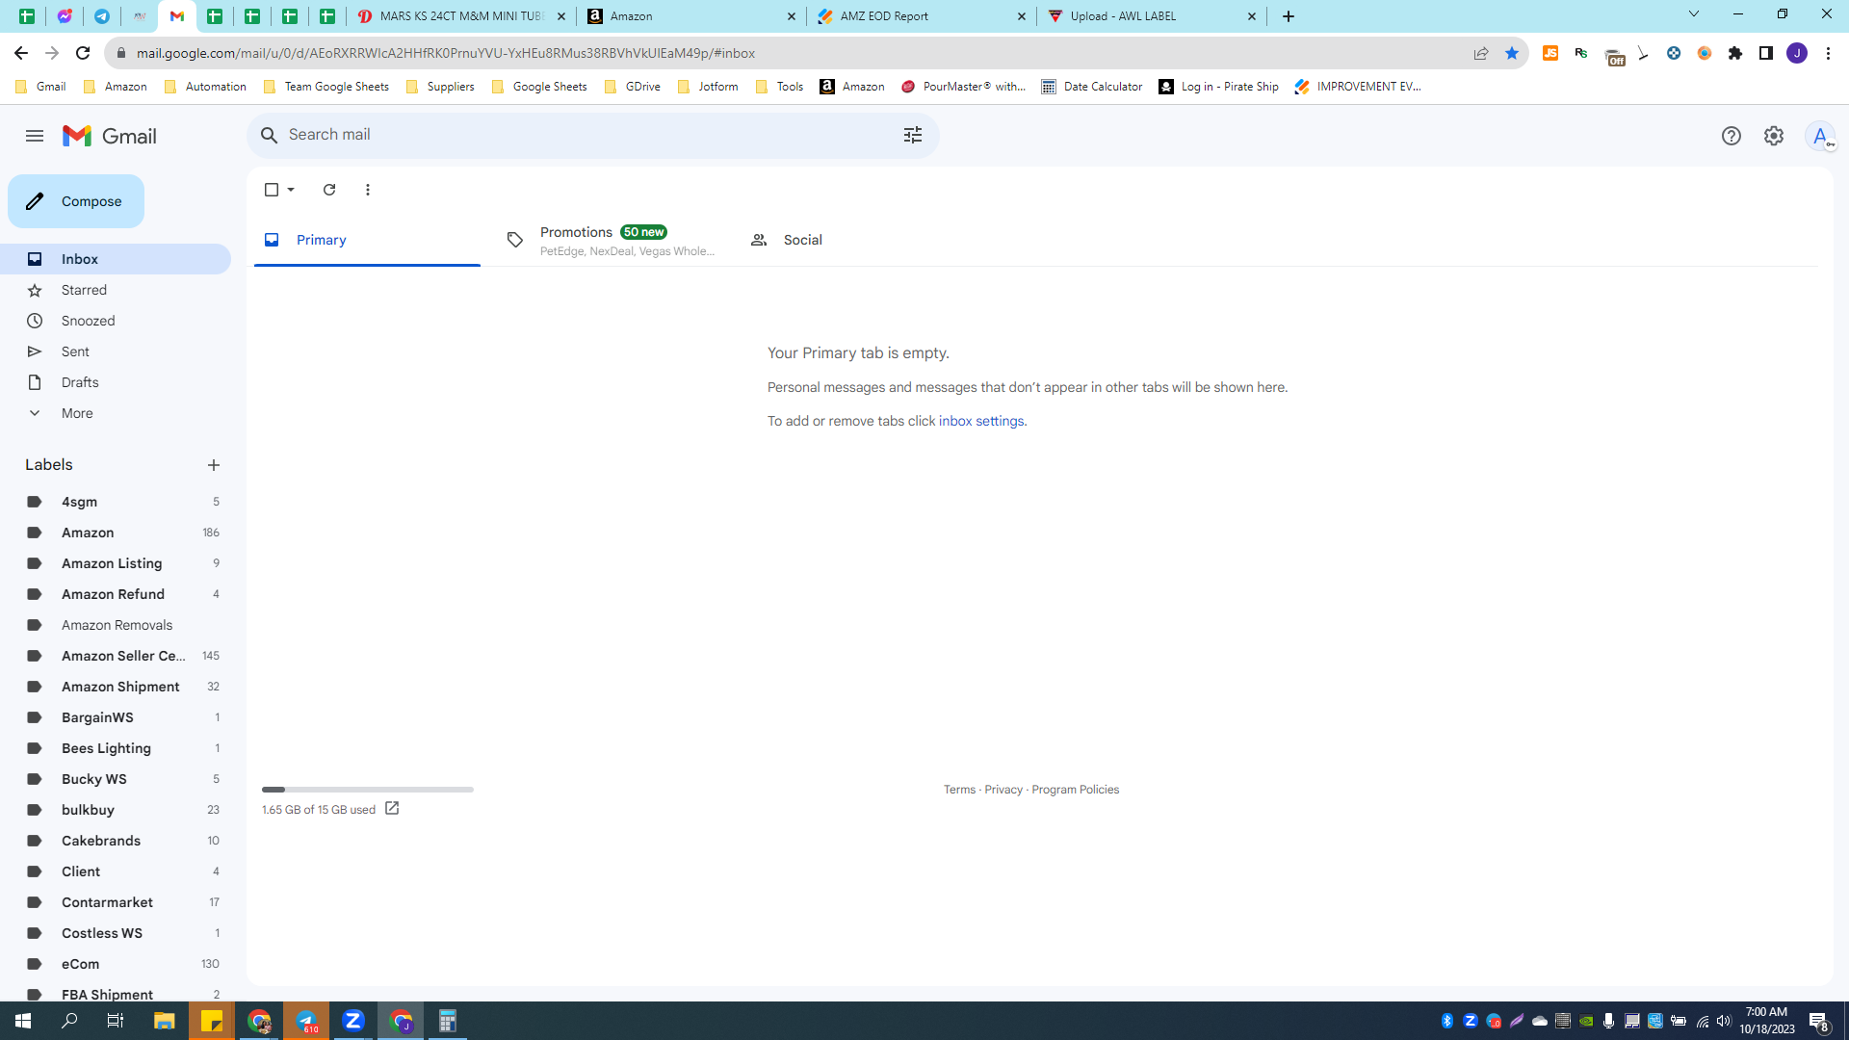Image resolution: width=1849 pixels, height=1040 pixels.
Task: Open the Amazon Removals label
Action: [x=116, y=625]
